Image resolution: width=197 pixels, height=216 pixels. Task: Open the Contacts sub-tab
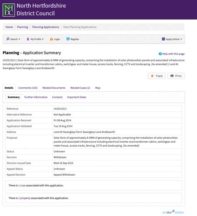point(57,97)
